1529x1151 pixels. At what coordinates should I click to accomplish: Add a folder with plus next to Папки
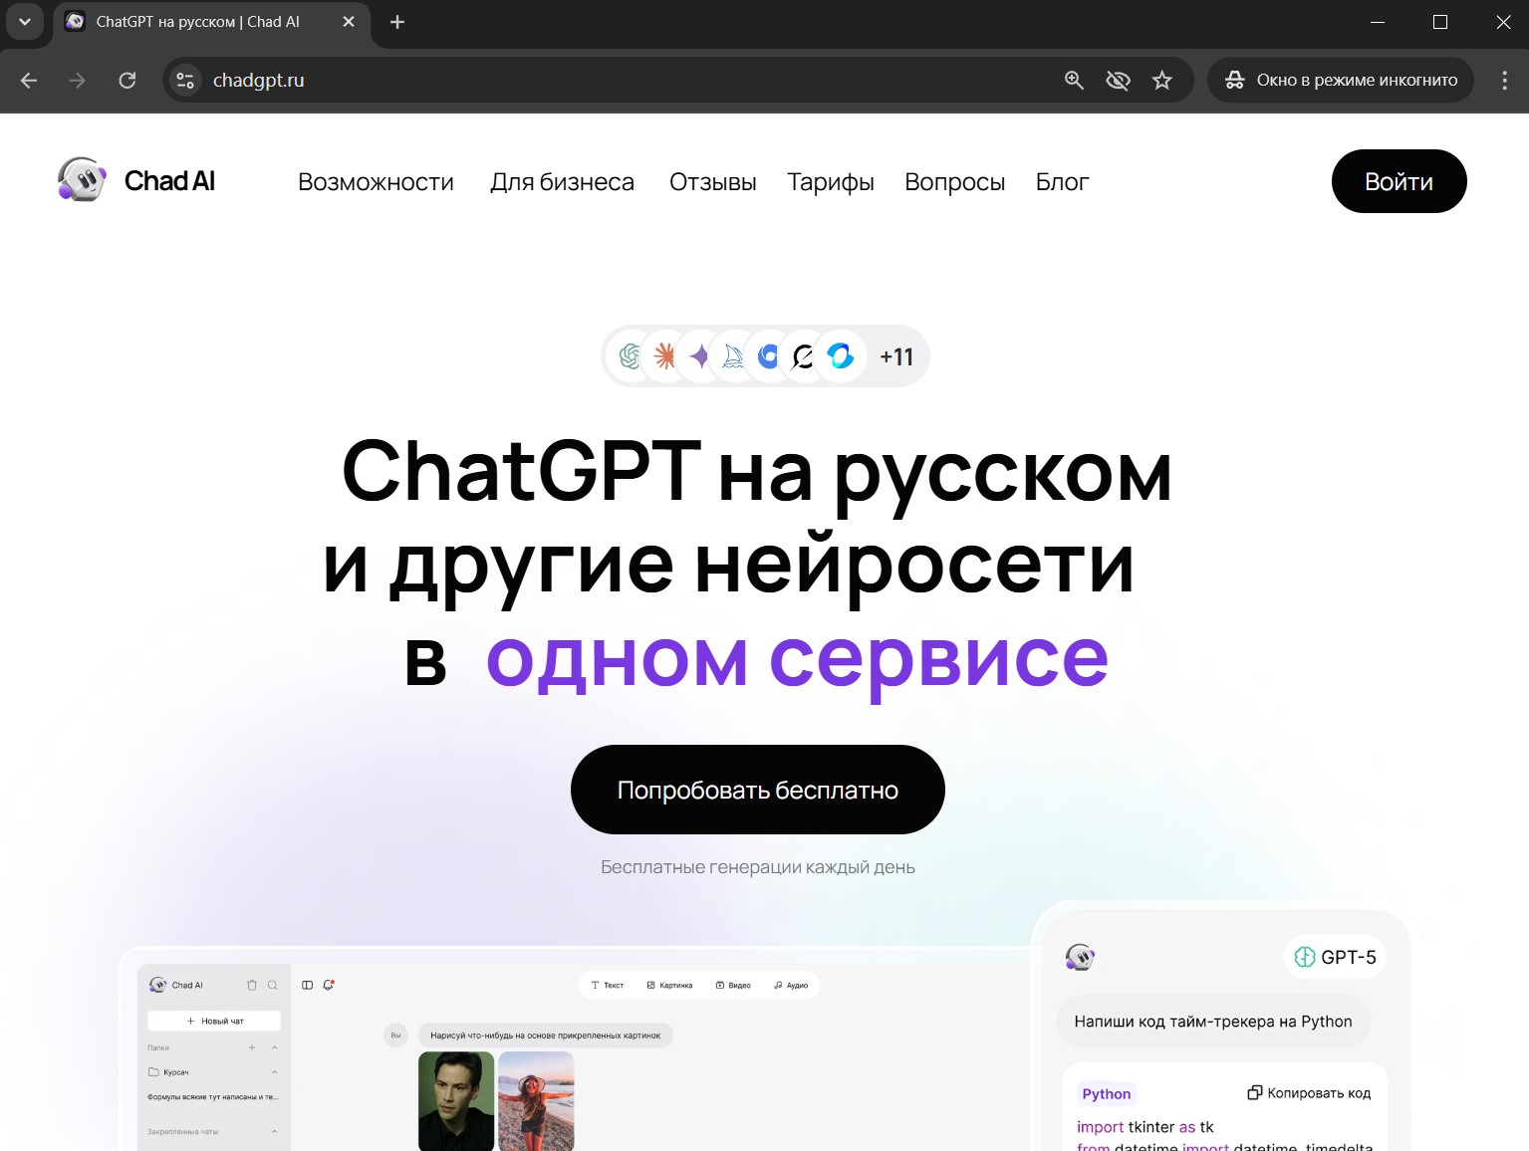(252, 1047)
